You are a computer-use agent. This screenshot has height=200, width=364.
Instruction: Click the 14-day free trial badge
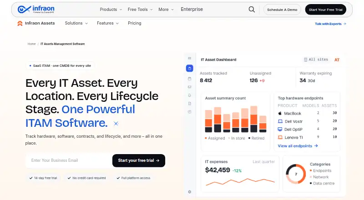(x=43, y=178)
